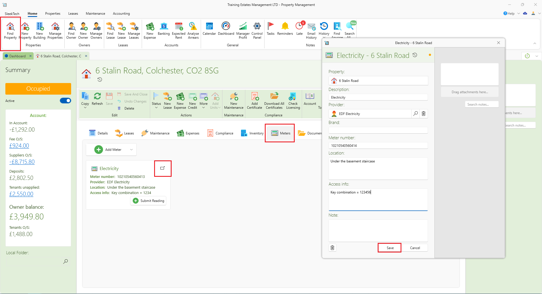View Late items

click(x=300, y=29)
